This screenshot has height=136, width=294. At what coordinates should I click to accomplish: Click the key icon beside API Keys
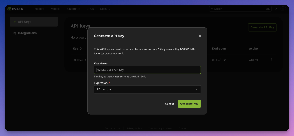pos(14,22)
